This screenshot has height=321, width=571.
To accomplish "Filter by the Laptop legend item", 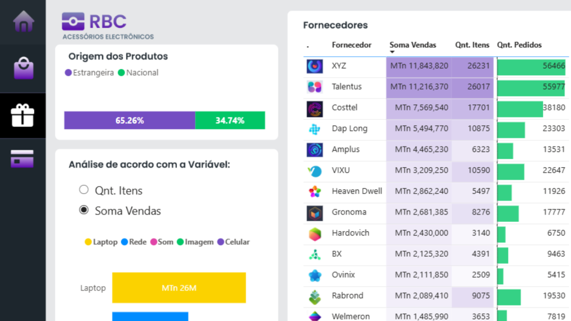I will pos(101,242).
